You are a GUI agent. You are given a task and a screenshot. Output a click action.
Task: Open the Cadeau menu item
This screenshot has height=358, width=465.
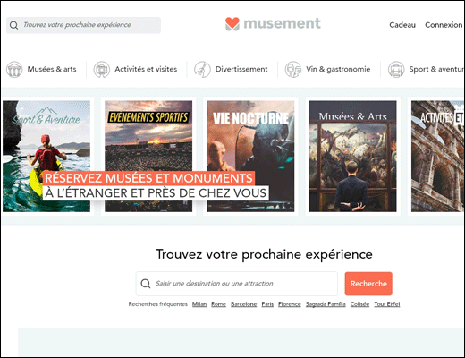click(x=402, y=25)
